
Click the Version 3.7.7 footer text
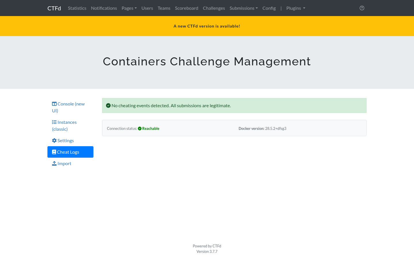click(207, 251)
